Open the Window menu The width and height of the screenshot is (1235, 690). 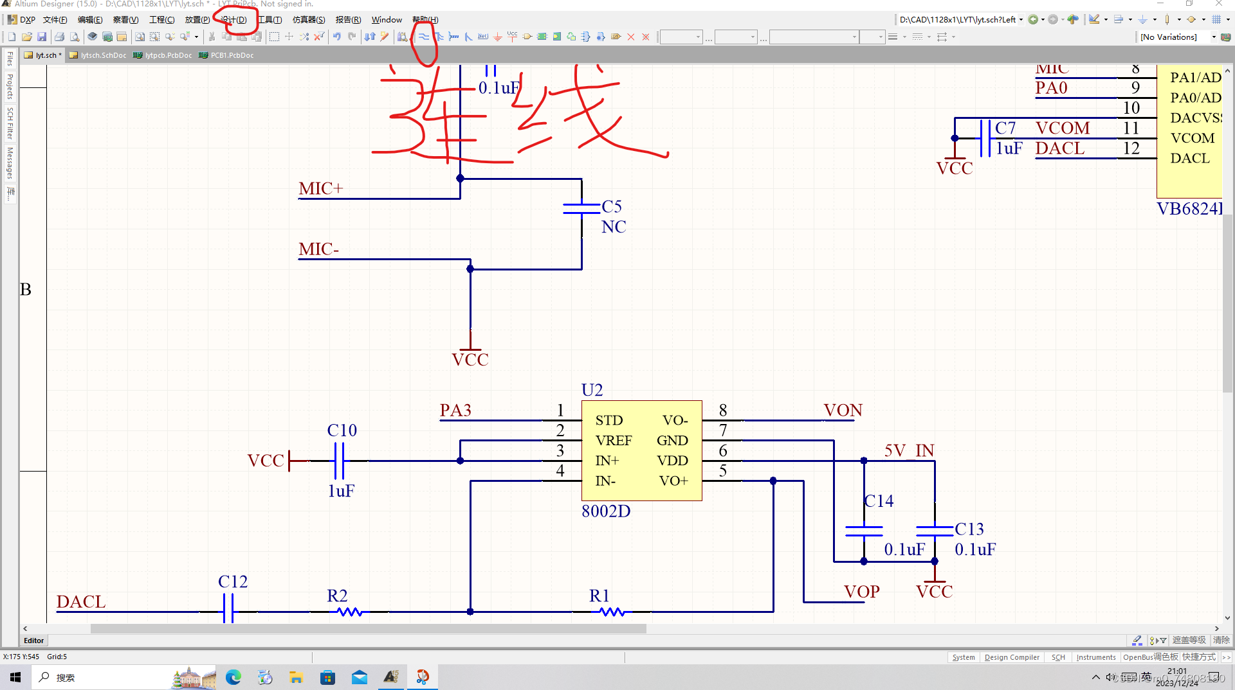tap(387, 19)
